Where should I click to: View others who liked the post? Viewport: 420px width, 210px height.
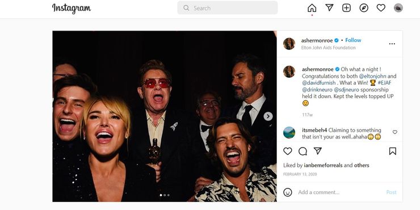pos(362,165)
